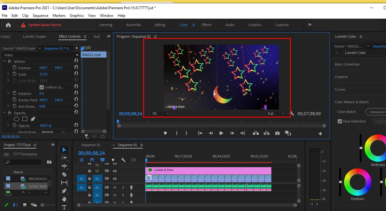Hide the V2 track with eye icon

[115, 171]
